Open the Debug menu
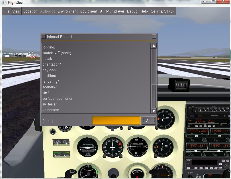Image resolution: width=231 pixels, height=179 pixels. coord(132,11)
